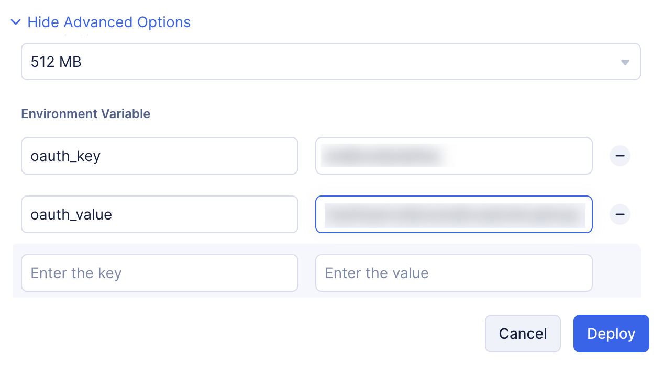Click the 'Enter the value' field
This screenshot has width=664, height=368.
tap(453, 273)
